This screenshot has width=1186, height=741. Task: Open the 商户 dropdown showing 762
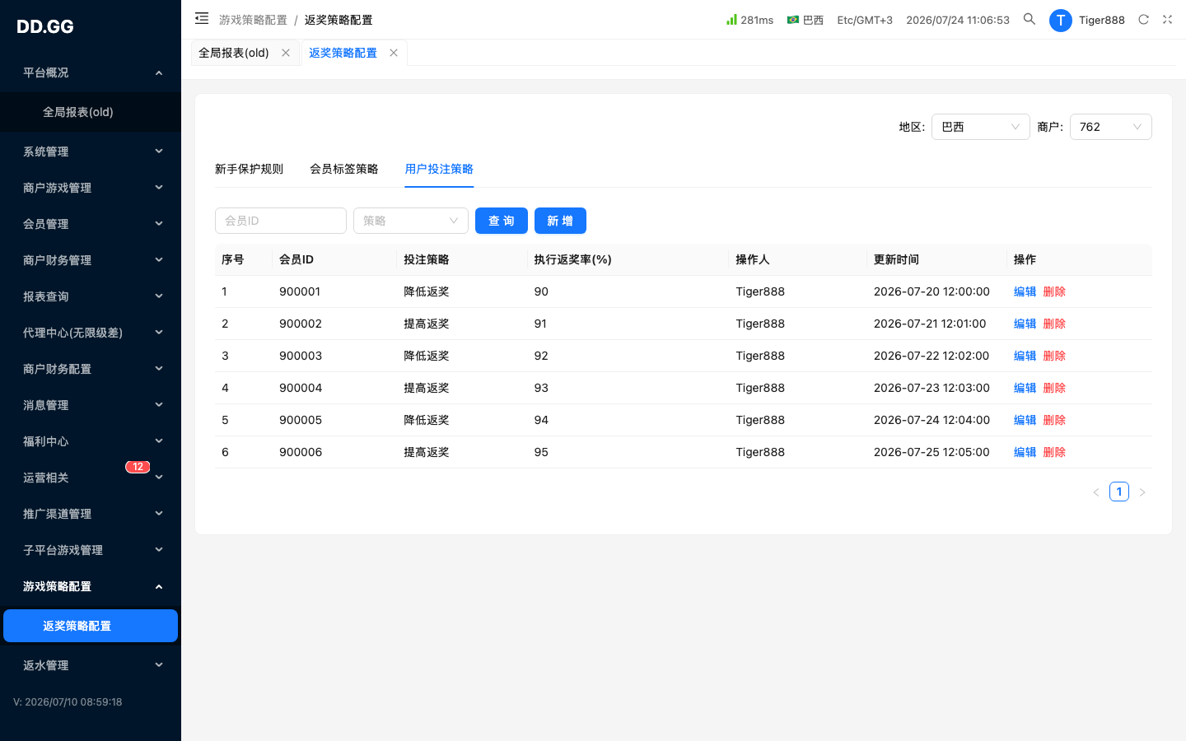tap(1111, 127)
